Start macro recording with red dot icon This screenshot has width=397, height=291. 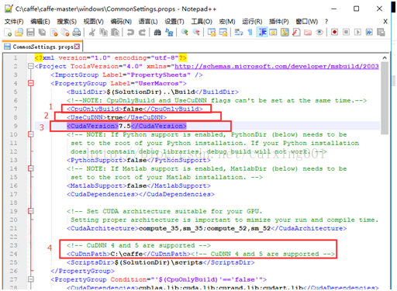click(x=334, y=33)
